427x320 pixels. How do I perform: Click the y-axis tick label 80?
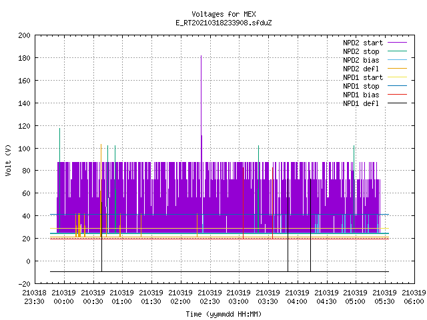[26, 171]
